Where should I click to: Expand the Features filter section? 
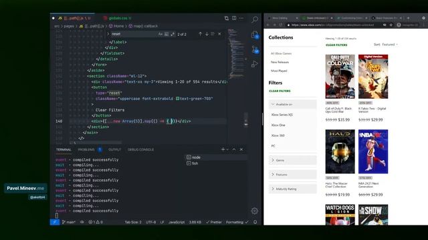[x=293, y=175]
